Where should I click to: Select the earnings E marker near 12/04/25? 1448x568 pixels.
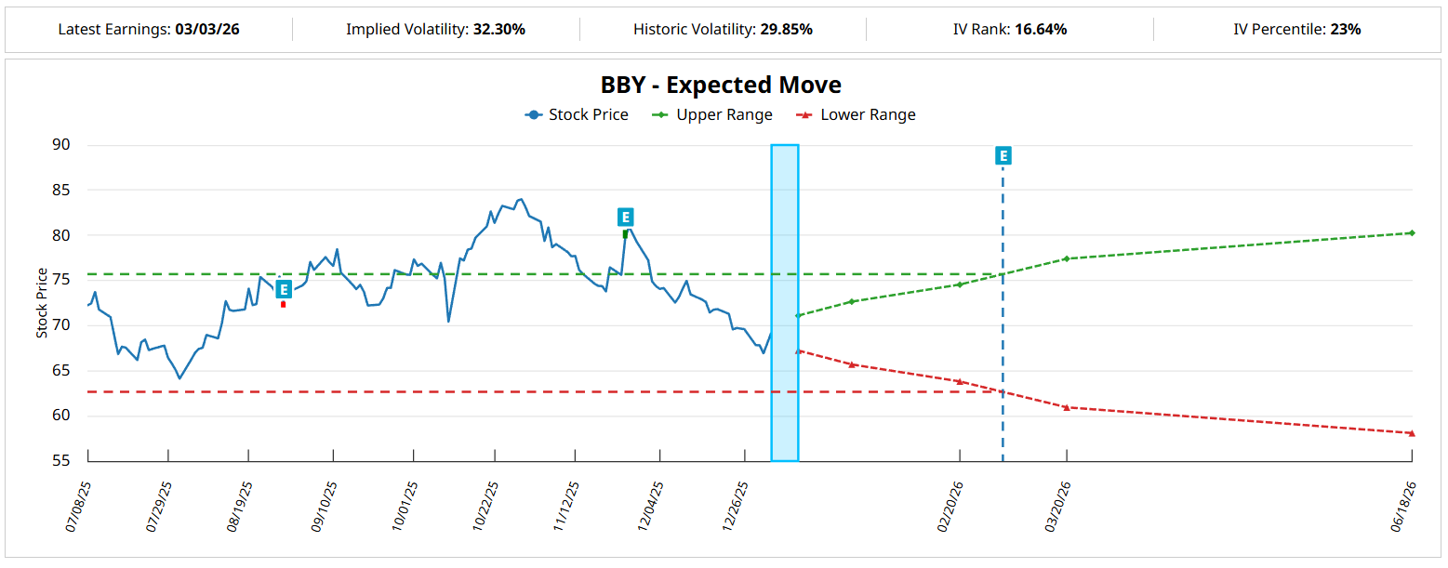click(625, 218)
